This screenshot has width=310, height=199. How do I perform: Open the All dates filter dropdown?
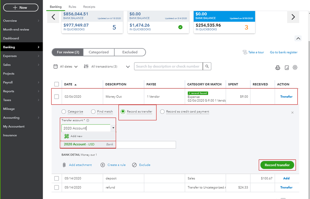pyautogui.click(x=66, y=67)
